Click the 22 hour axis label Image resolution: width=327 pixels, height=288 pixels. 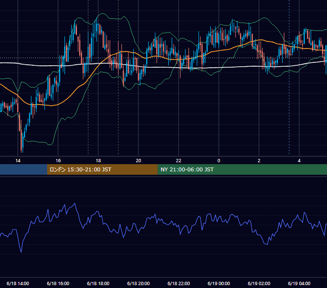click(178, 161)
